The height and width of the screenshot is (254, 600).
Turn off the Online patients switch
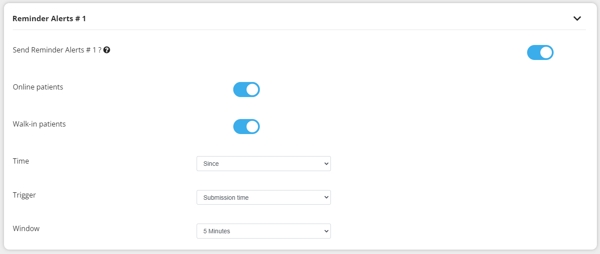point(246,90)
